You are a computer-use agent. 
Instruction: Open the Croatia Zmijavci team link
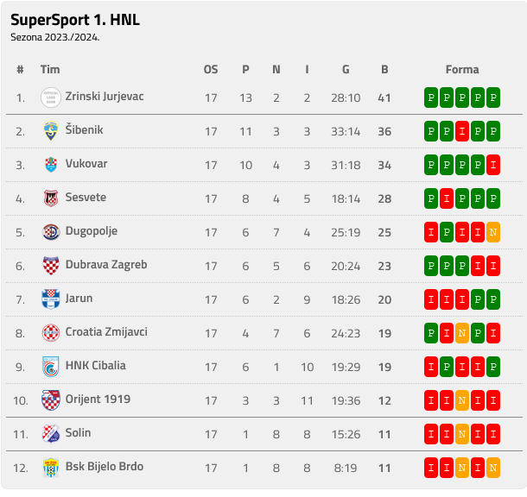coord(106,332)
